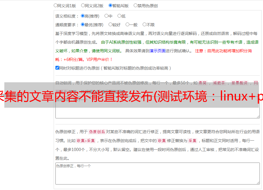263x190 pixels.
Task: Click into the 伪原创修正 textarea
Action: [x=158, y=174]
